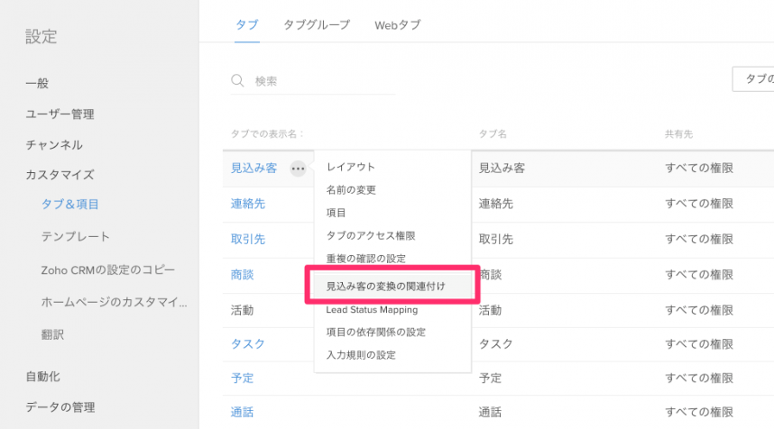This screenshot has width=774, height=429.
Task: Select レイアウト from the context menu
Action: pos(350,167)
